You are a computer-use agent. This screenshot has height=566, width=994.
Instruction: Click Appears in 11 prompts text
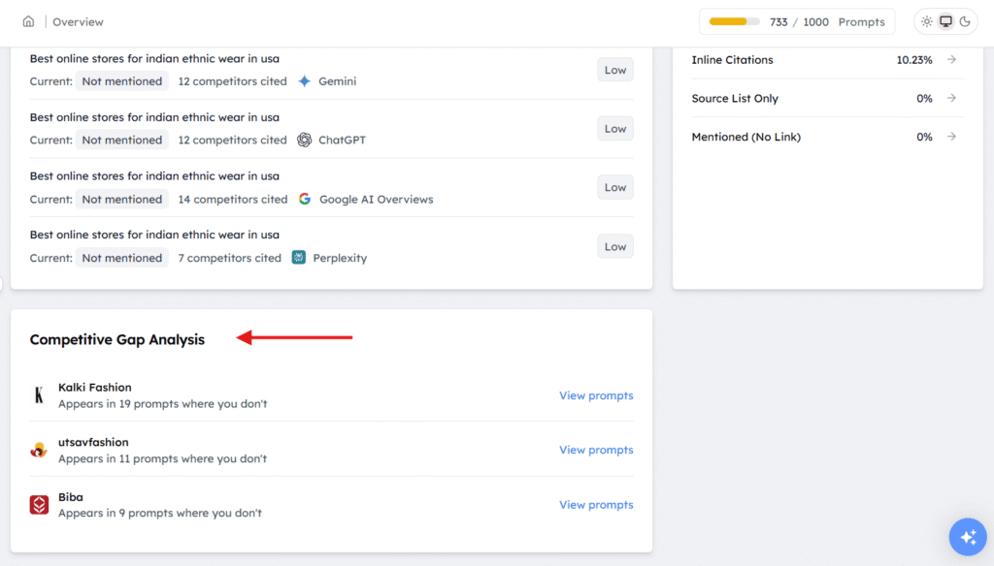click(162, 458)
